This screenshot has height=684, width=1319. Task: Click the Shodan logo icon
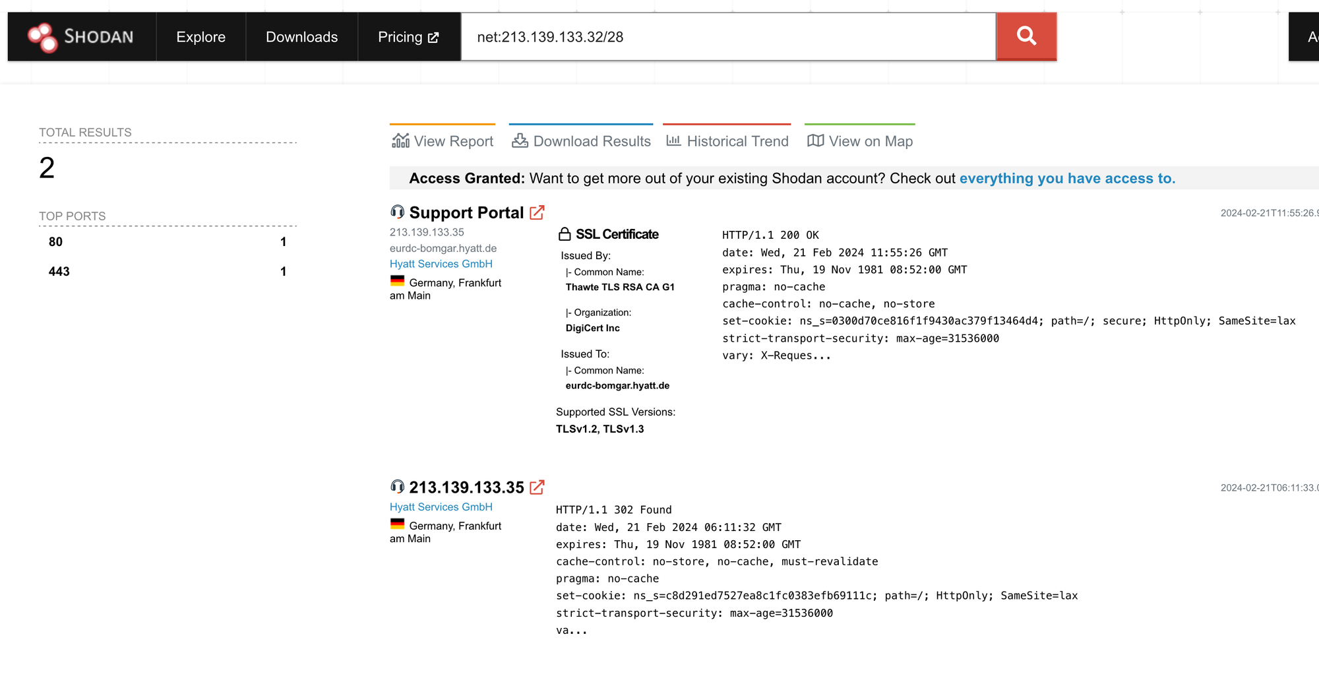pyautogui.click(x=43, y=37)
